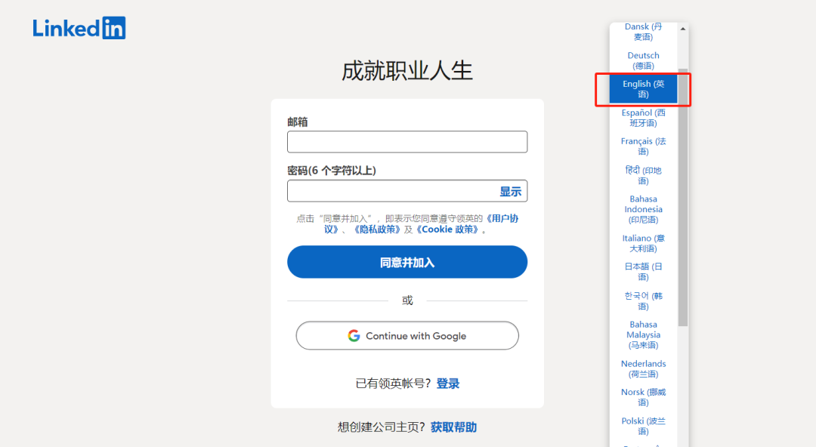Select हिंदी (印地语) language option

click(643, 175)
